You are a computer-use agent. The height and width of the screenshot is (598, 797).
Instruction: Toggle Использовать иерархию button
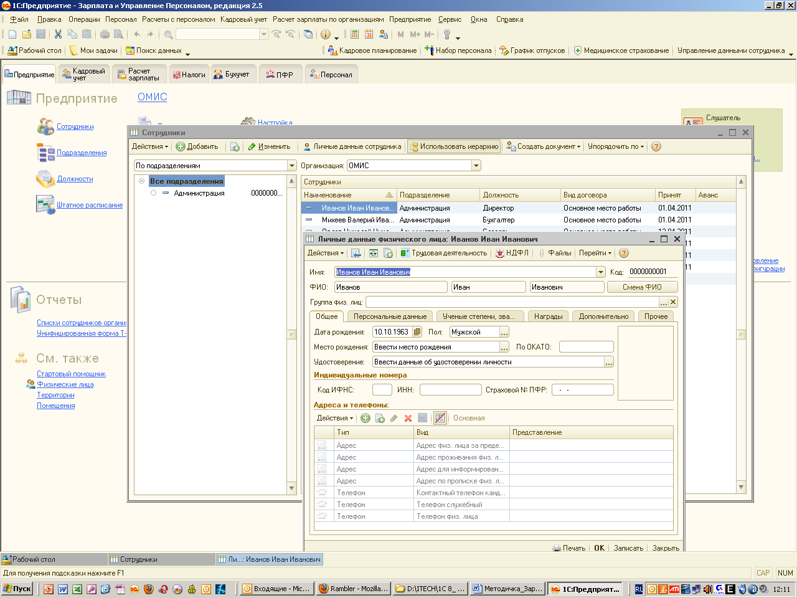coord(455,146)
